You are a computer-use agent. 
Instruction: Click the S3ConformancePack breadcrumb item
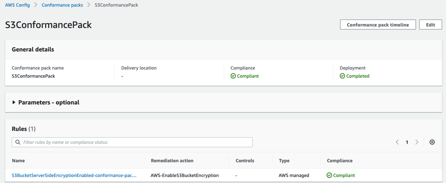pyautogui.click(x=116, y=5)
